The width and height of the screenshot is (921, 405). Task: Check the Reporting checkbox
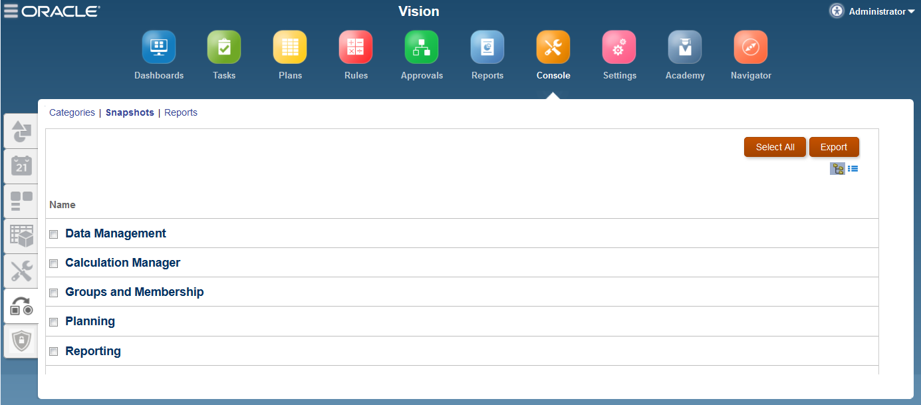click(x=54, y=352)
